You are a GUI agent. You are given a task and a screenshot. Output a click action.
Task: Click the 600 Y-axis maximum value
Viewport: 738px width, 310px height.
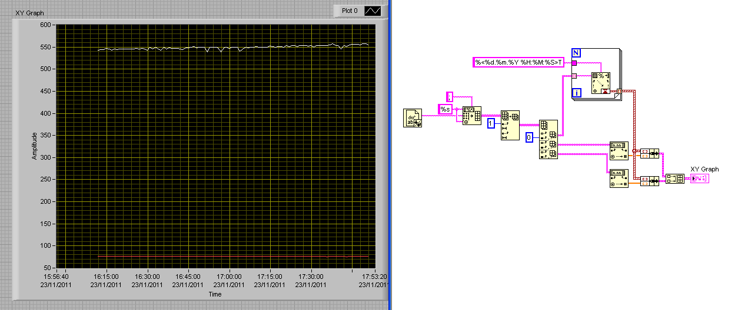pyautogui.click(x=46, y=25)
